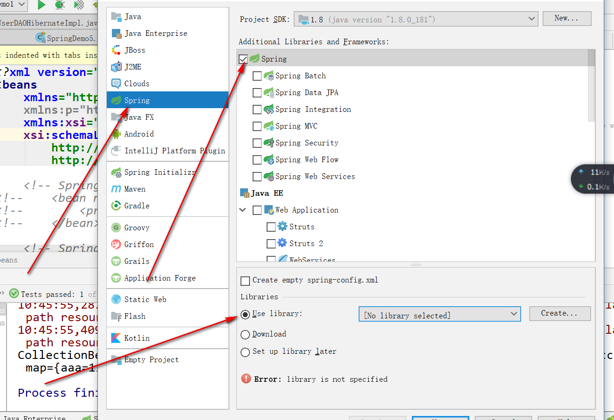Select Download radio option

pos(245,335)
